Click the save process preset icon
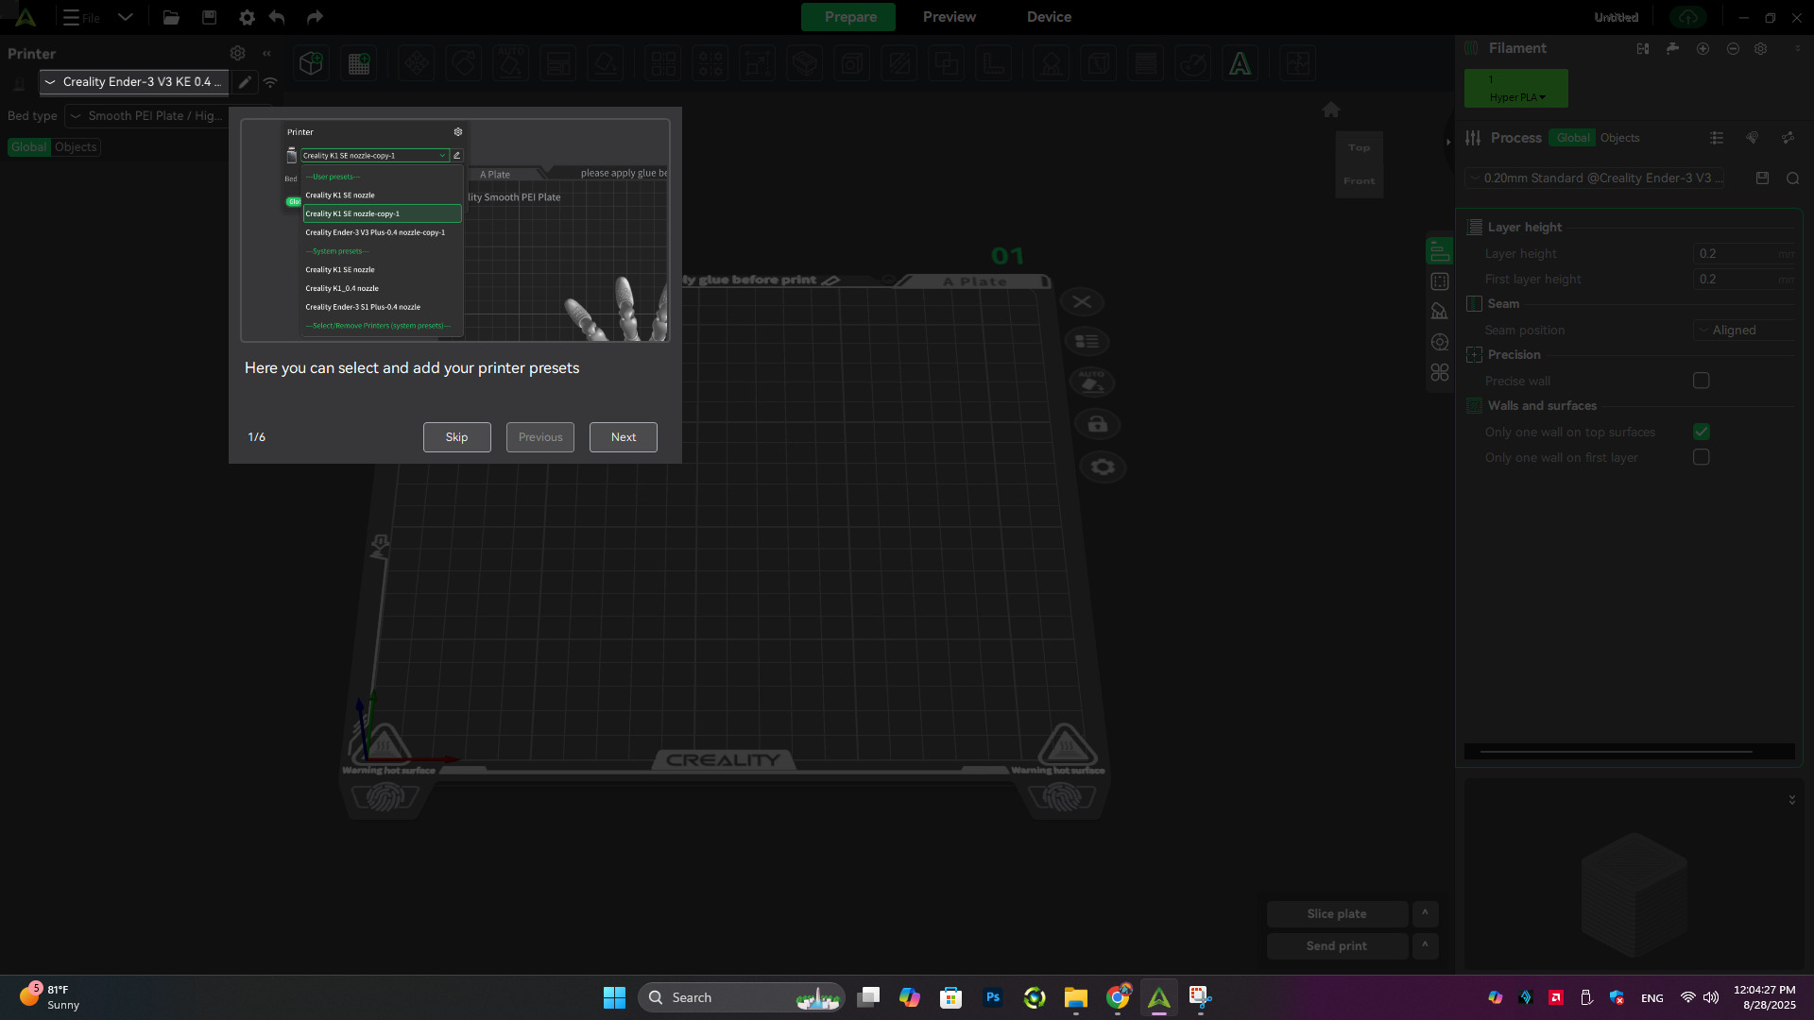The height and width of the screenshot is (1020, 1814). click(x=1762, y=178)
